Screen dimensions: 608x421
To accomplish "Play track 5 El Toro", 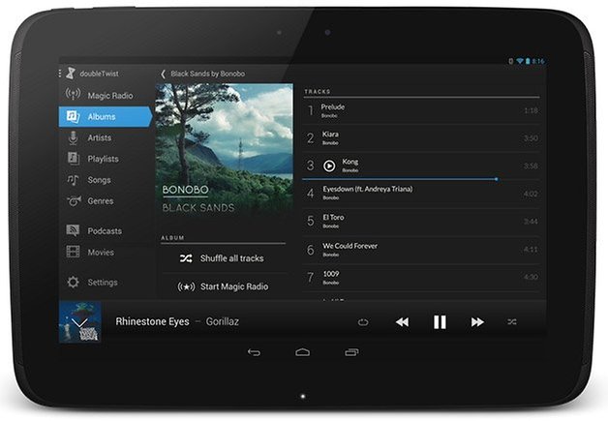I will coord(421,221).
